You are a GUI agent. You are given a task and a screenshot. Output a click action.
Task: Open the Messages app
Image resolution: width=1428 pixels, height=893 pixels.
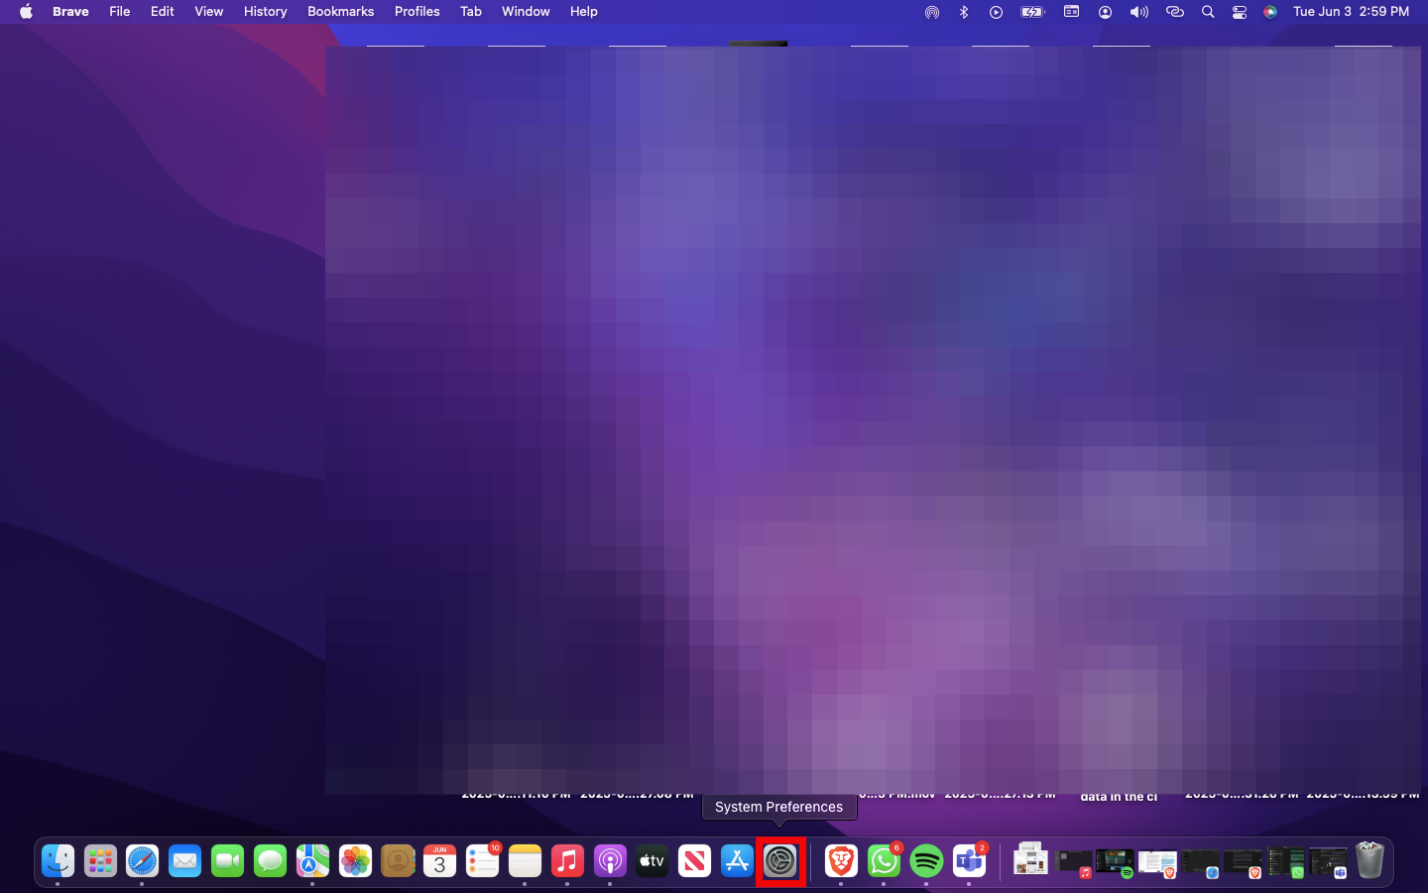tap(271, 860)
